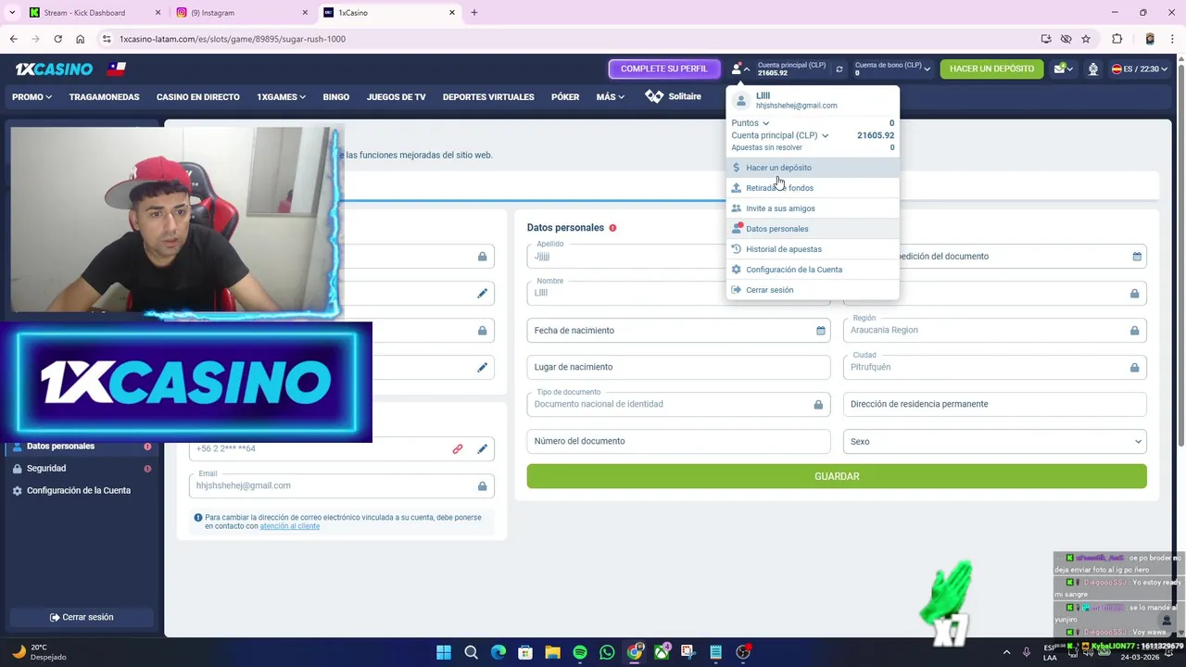Image resolution: width=1186 pixels, height=667 pixels.
Task: Open the atención al cliente link
Action: tap(289, 526)
